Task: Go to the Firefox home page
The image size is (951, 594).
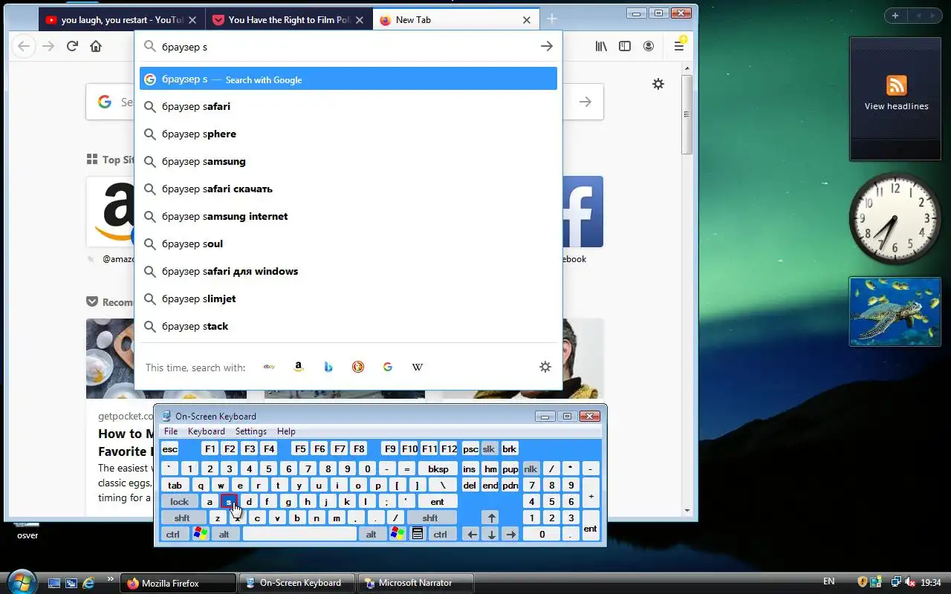Action: (96, 46)
